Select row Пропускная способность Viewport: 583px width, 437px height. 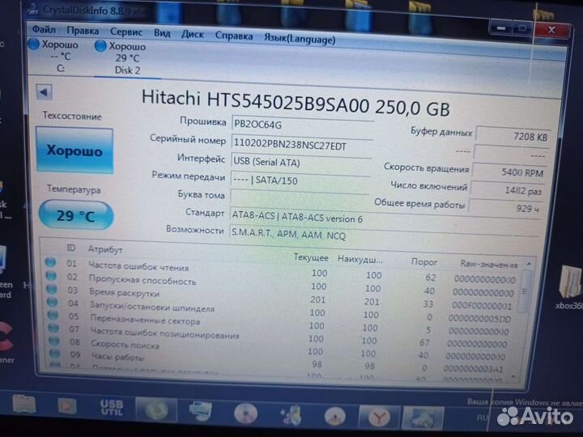click(x=283, y=285)
